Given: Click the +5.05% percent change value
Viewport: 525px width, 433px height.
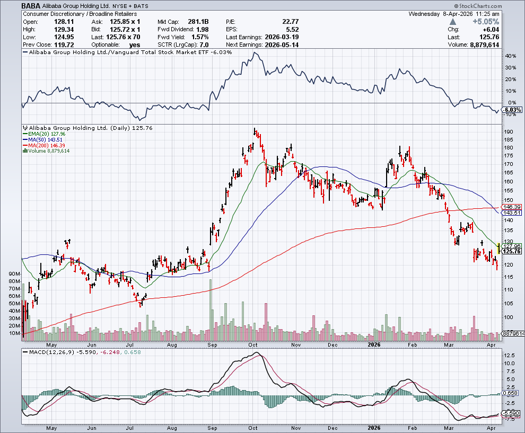Looking at the screenshot, I should click(488, 22).
